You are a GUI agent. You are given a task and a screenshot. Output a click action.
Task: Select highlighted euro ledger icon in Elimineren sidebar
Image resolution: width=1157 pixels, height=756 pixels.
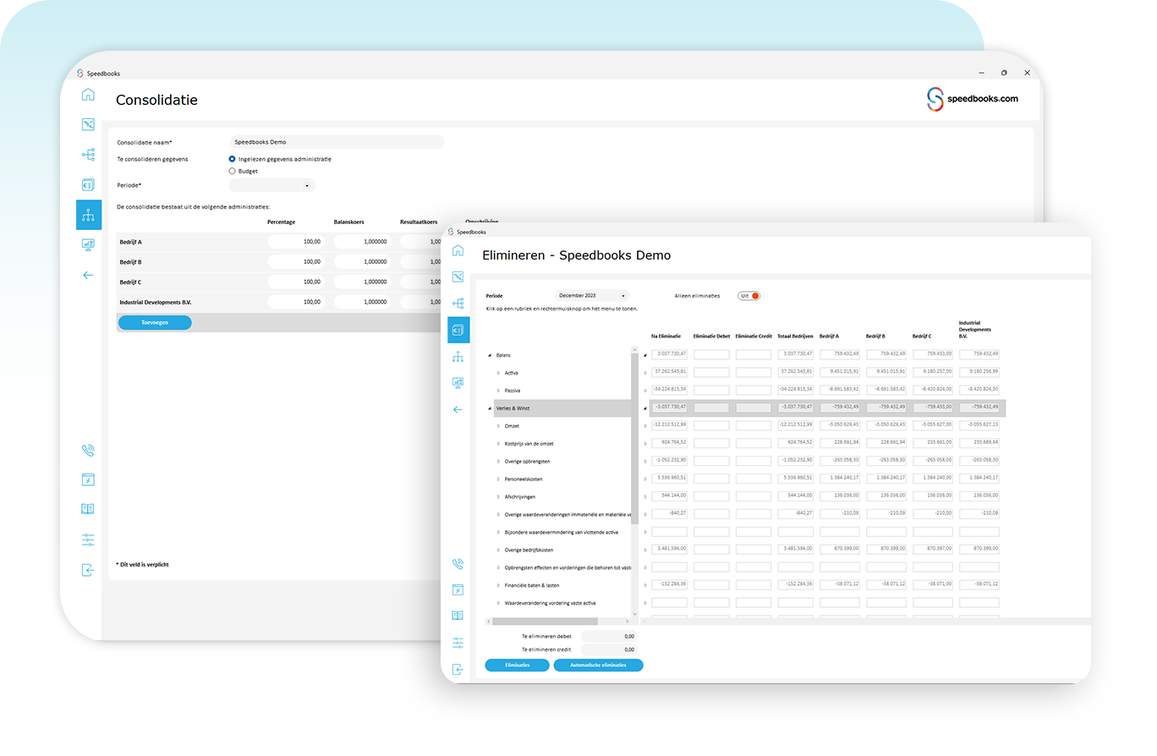458,330
